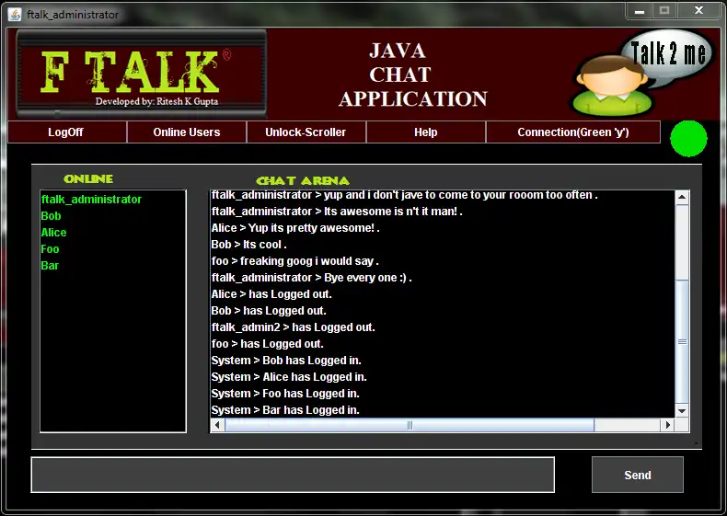The height and width of the screenshot is (516, 727).
Task: Close the ftalk_administrator window
Action: (698, 11)
